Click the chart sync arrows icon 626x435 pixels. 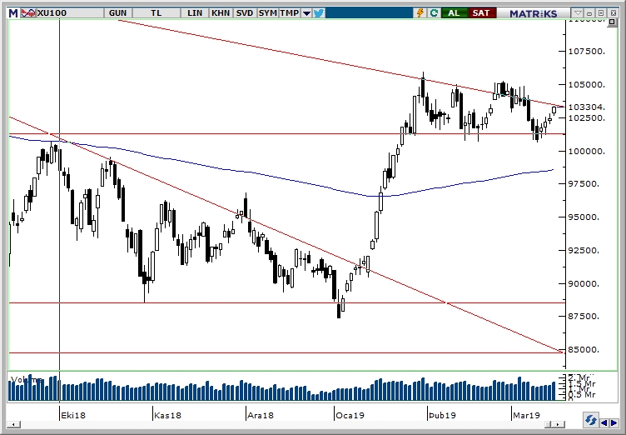click(590, 421)
